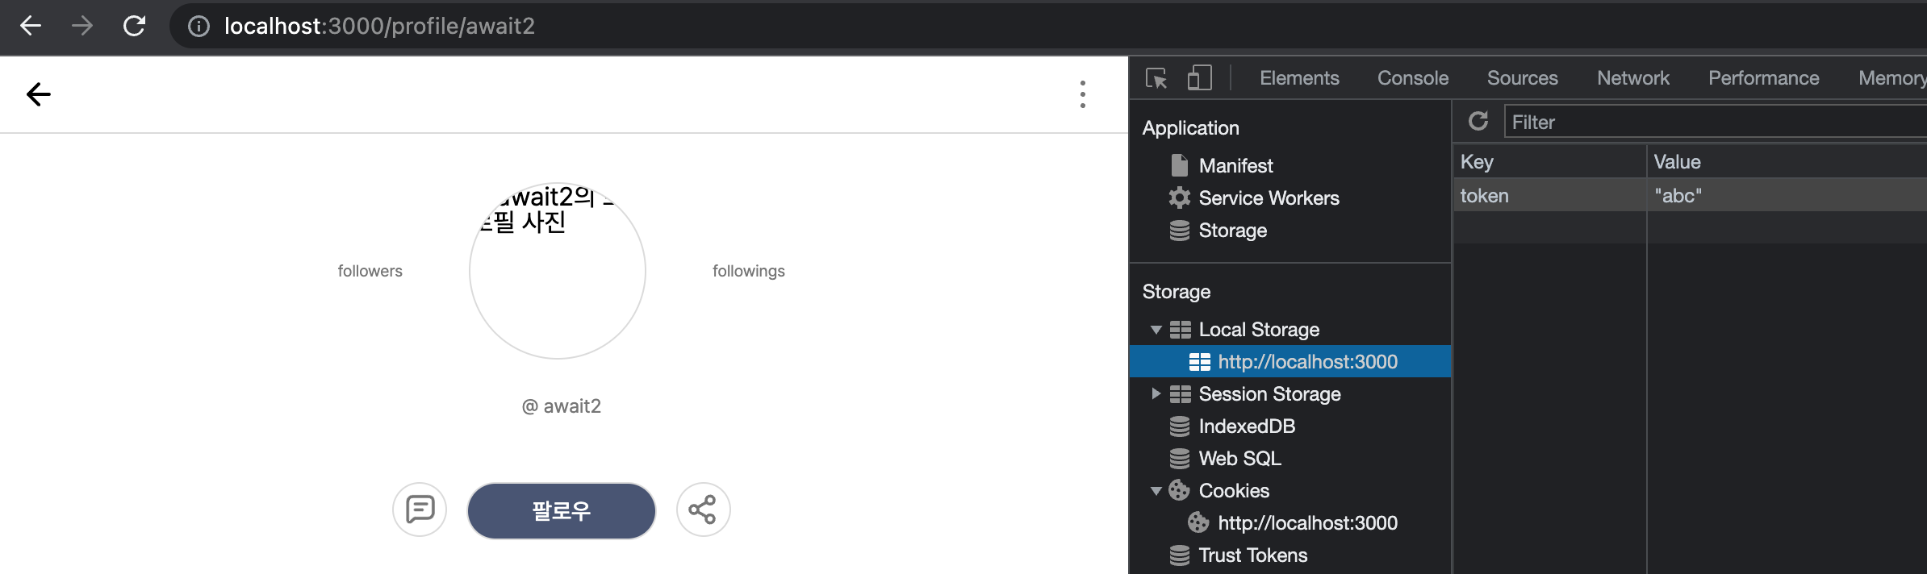Screen dimensions: 1927x574
Task: Open the three-dot more options menu
Action: coord(1083,94)
